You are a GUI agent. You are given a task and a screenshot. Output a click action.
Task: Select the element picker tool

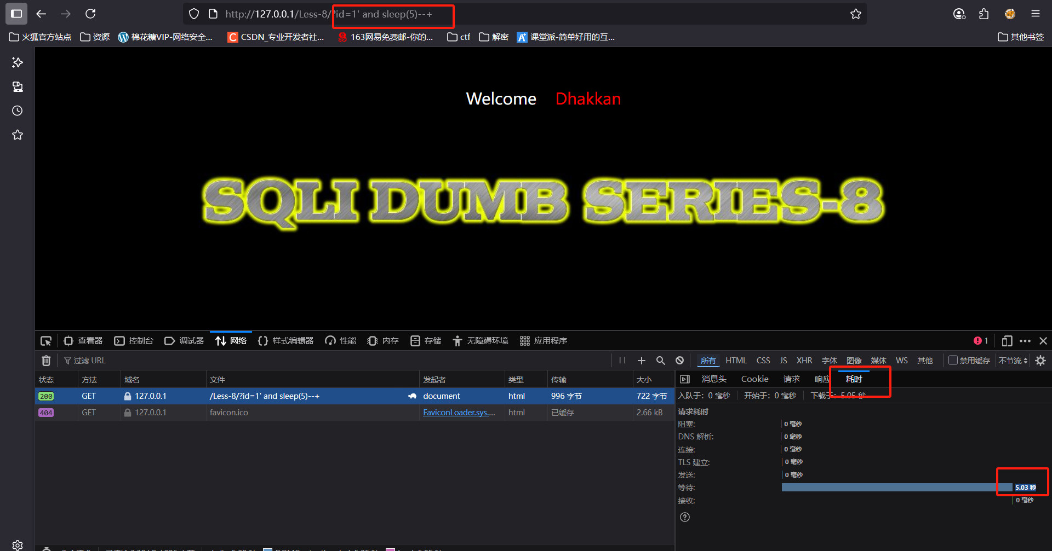(x=46, y=340)
